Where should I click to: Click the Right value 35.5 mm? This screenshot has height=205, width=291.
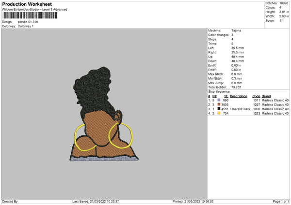click(x=238, y=52)
